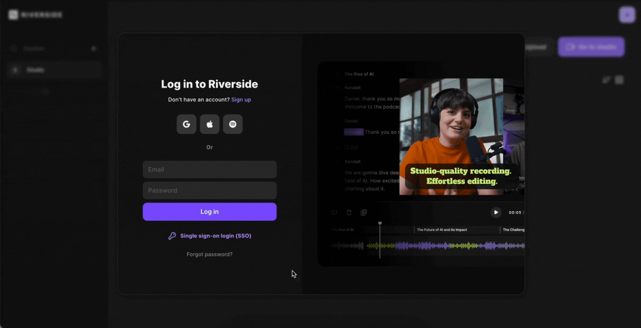Sign in with Google icon button
This screenshot has width=641, height=328.
[186, 124]
